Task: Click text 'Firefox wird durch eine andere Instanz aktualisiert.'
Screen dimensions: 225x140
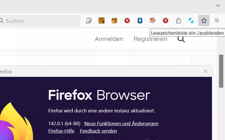Action: point(102,111)
